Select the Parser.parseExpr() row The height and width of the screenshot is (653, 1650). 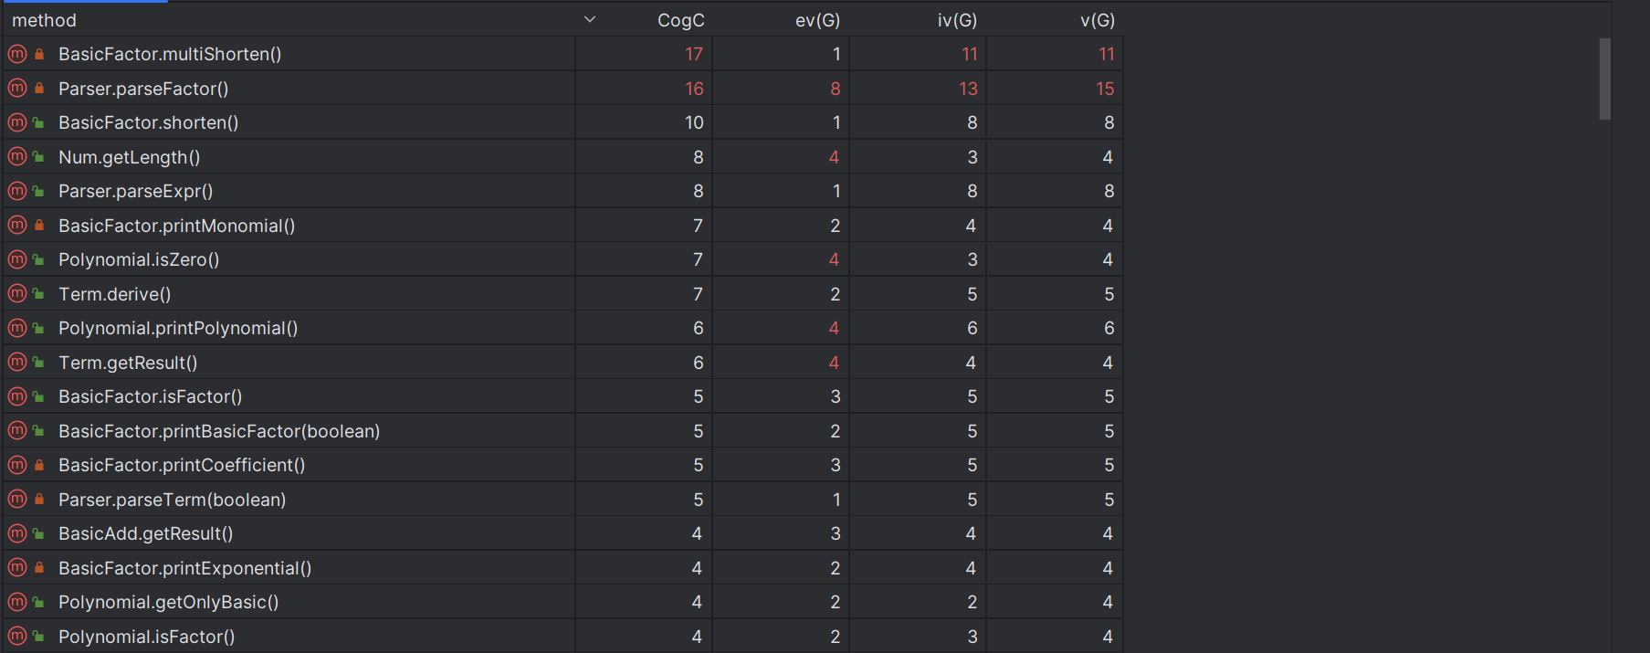click(x=563, y=191)
